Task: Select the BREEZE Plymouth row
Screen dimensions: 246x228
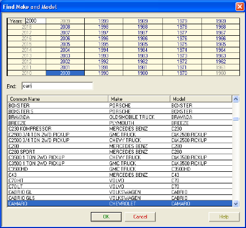Action: (120, 123)
